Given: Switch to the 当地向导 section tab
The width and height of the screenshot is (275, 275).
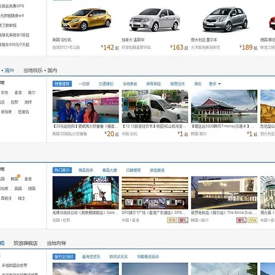Looking at the screenshot, I should [56, 243].
